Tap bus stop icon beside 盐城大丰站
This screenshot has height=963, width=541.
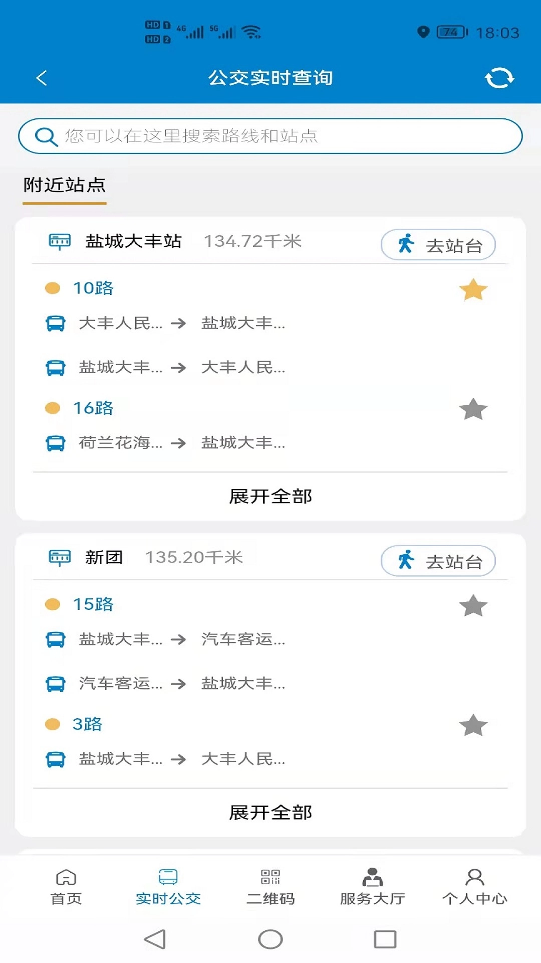60,242
